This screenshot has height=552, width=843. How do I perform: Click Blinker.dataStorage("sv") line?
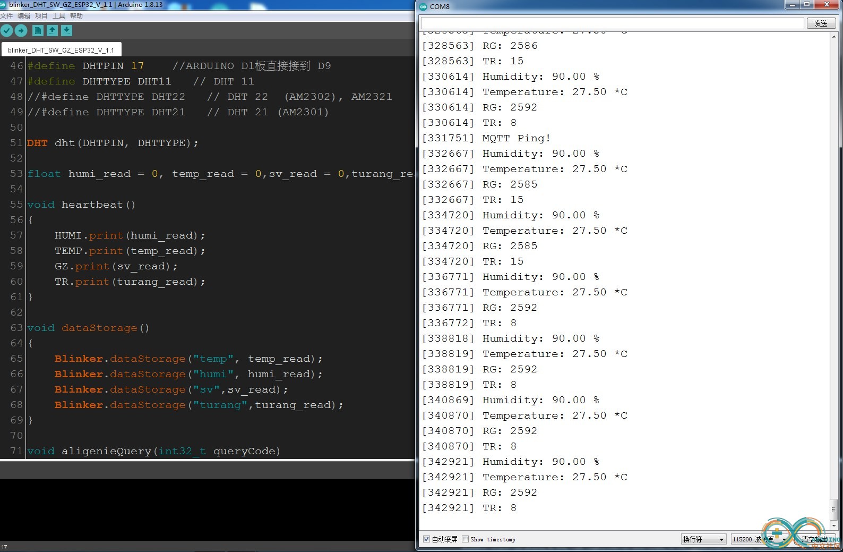(171, 389)
